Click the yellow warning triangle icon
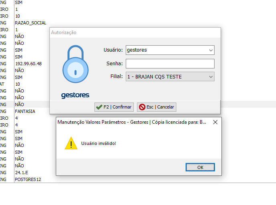This screenshot has width=276, height=205. 71,143
